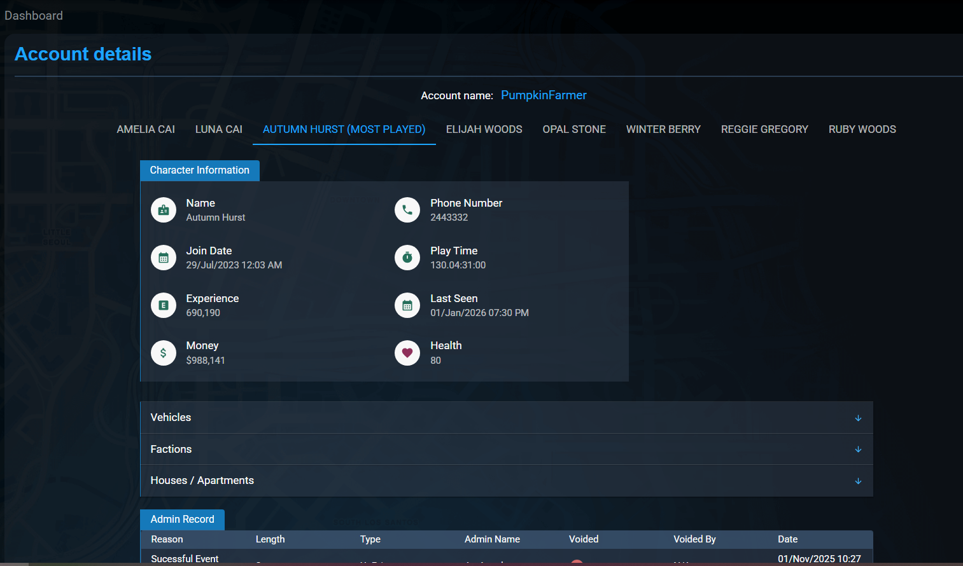
Task: Switch to the Reggie Gregory tab
Action: pyautogui.click(x=764, y=129)
